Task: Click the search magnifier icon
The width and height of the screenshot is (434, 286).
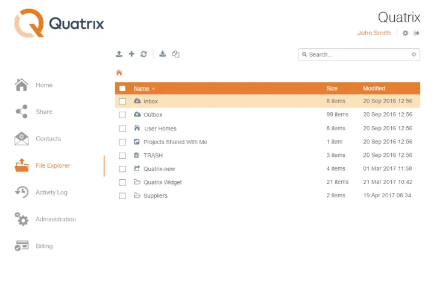Action: coord(304,54)
